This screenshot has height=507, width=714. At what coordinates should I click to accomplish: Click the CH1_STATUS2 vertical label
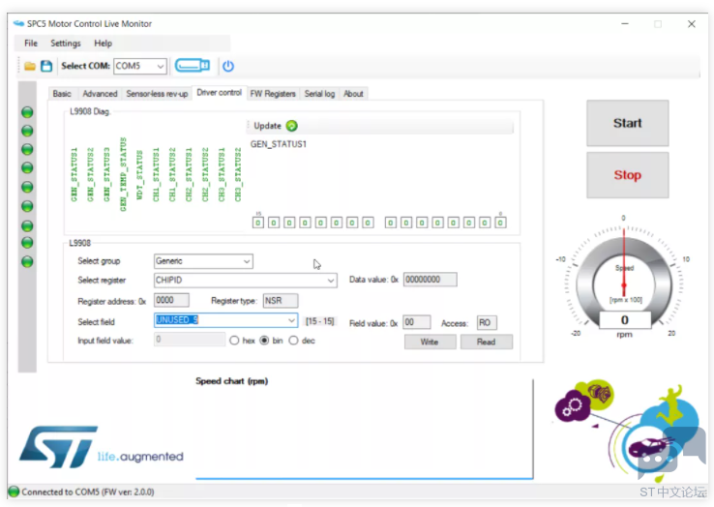pyautogui.click(x=172, y=174)
